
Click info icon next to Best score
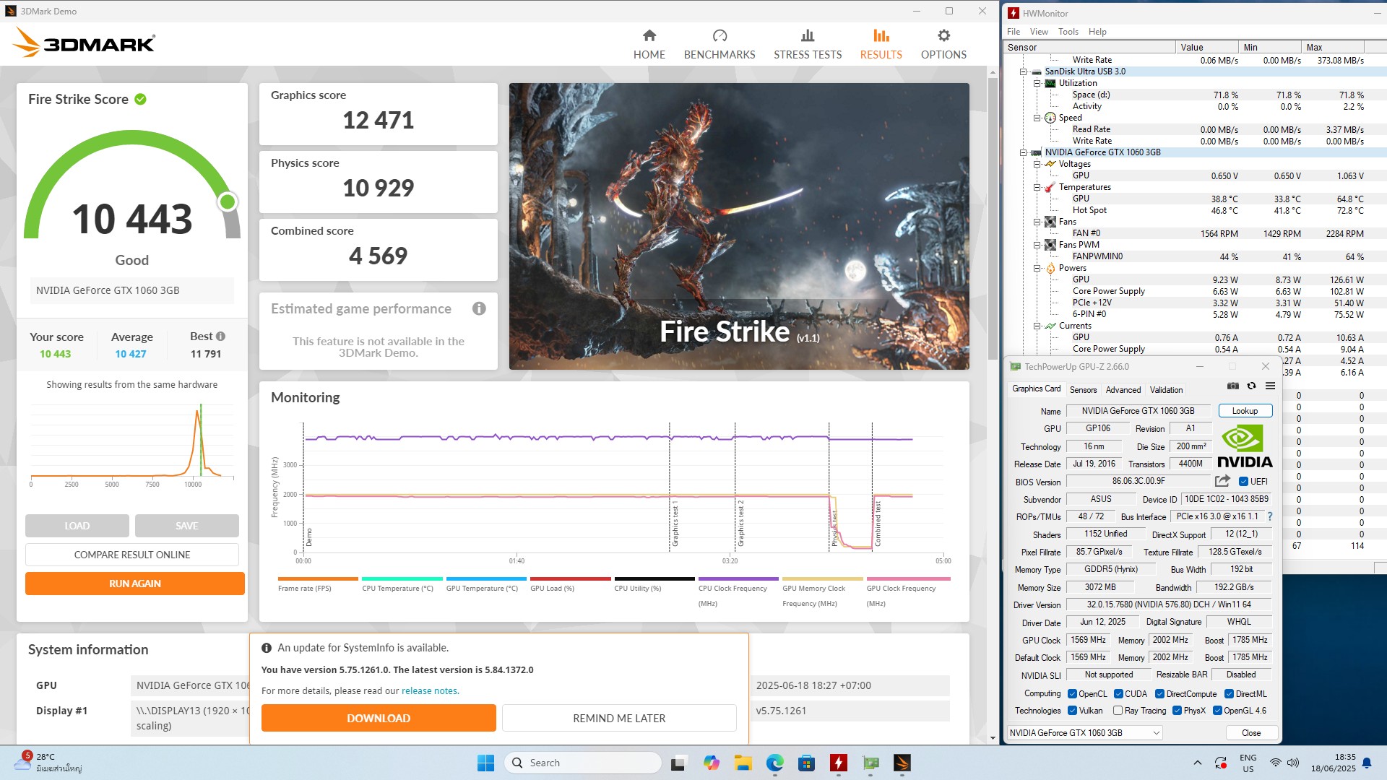[220, 337]
